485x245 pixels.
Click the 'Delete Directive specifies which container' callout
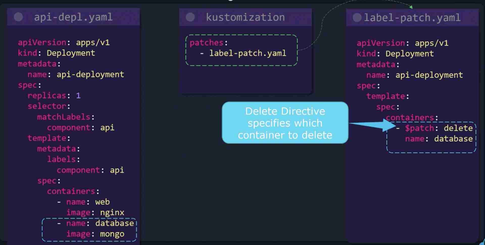285,123
